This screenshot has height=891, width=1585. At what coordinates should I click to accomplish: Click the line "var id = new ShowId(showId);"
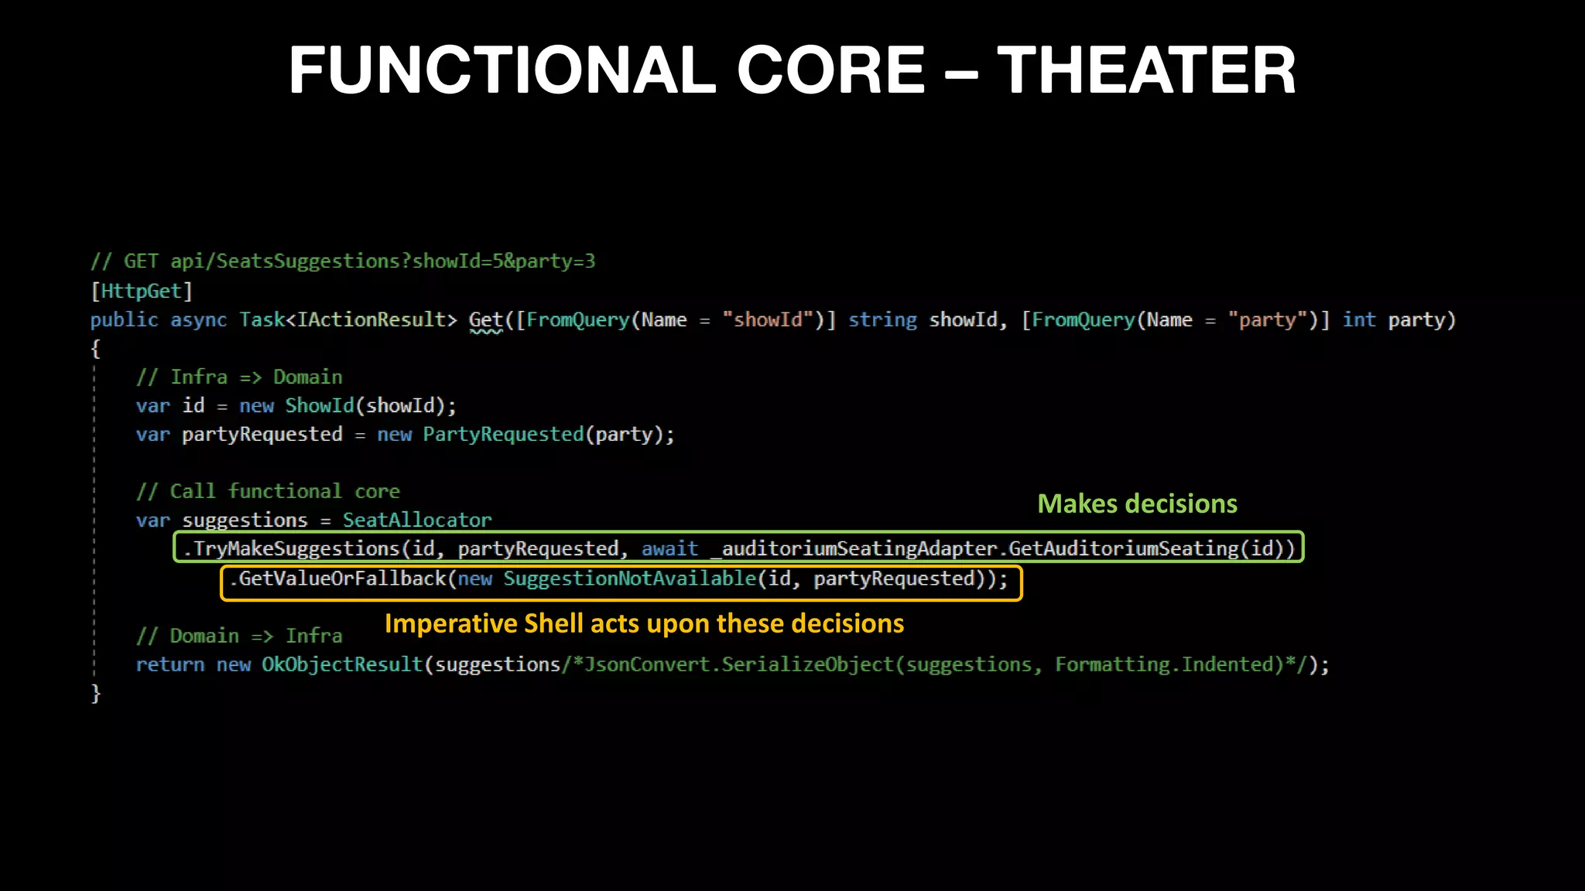[x=296, y=405]
